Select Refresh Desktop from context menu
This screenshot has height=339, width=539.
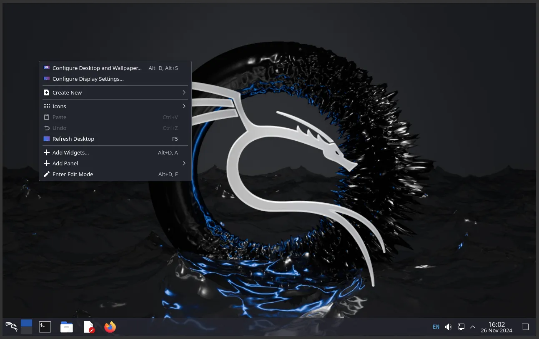coord(115,139)
